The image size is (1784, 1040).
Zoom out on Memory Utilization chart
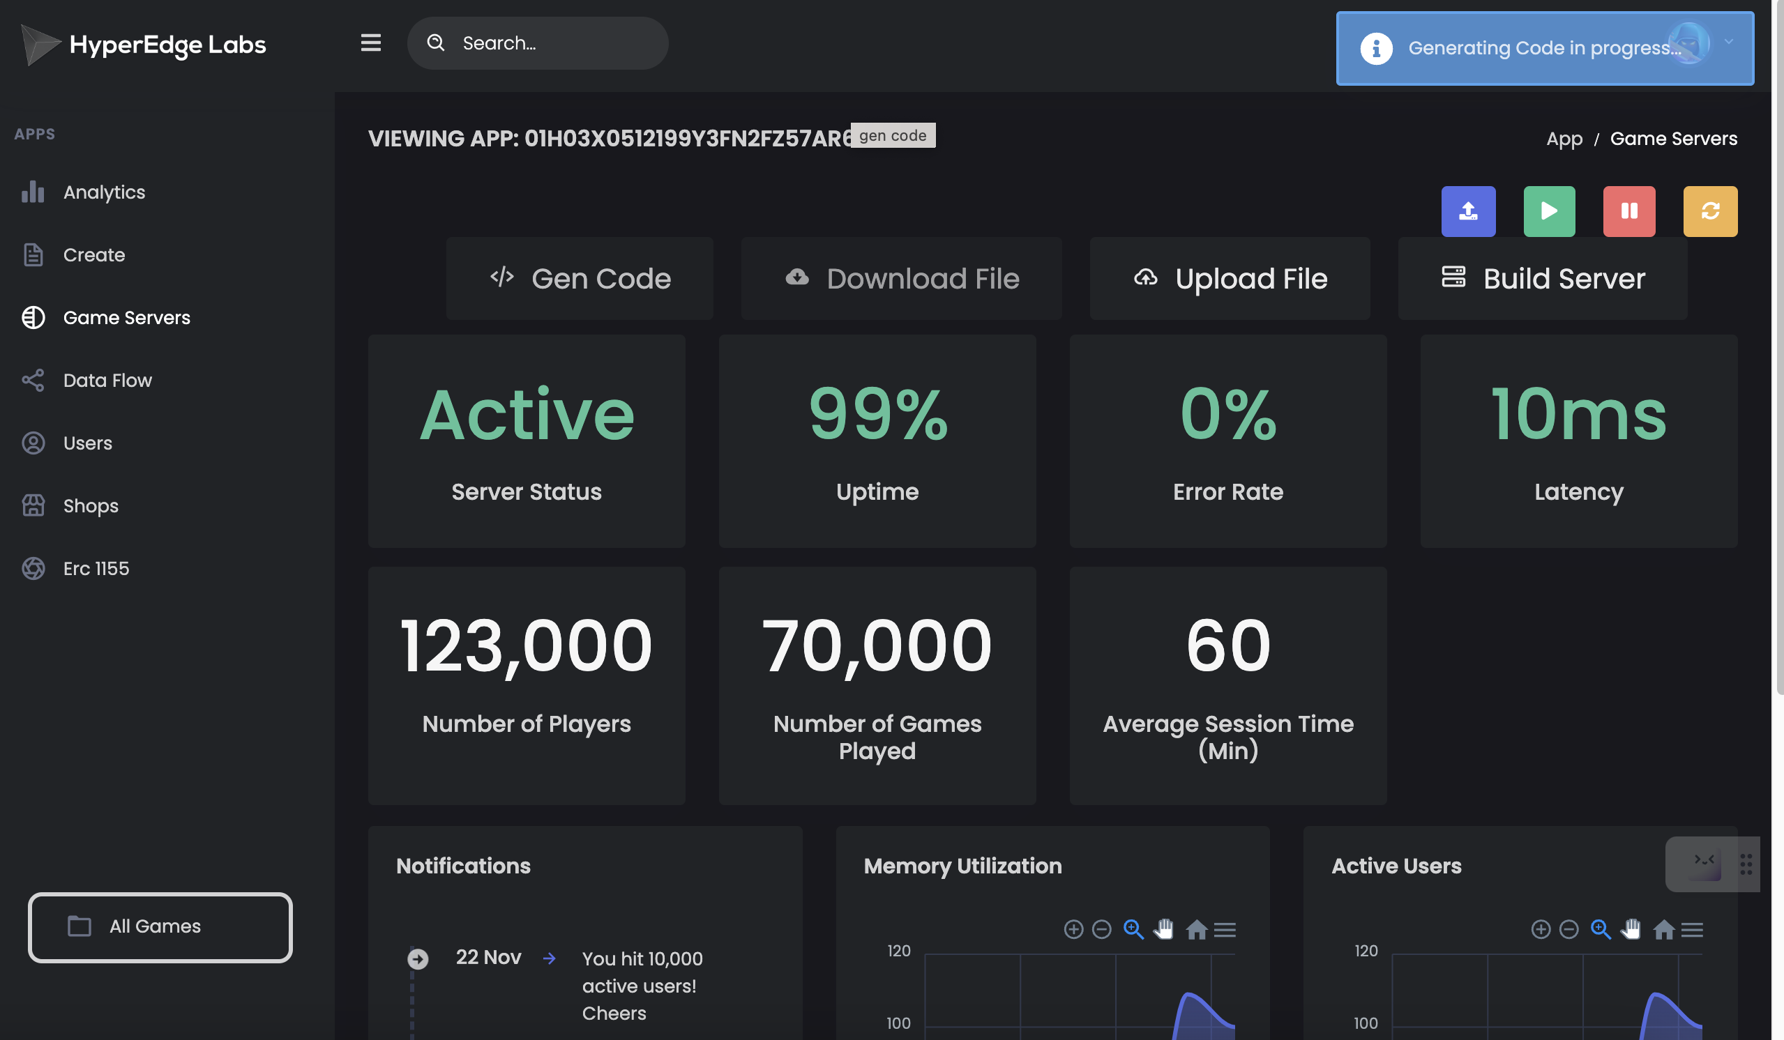[x=1101, y=929]
